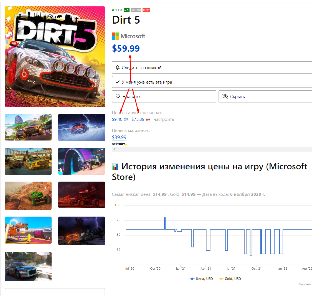This screenshot has height=296, width=312.
Task: Click the release date '6 ноября 2020 г.'
Action: click(x=248, y=194)
